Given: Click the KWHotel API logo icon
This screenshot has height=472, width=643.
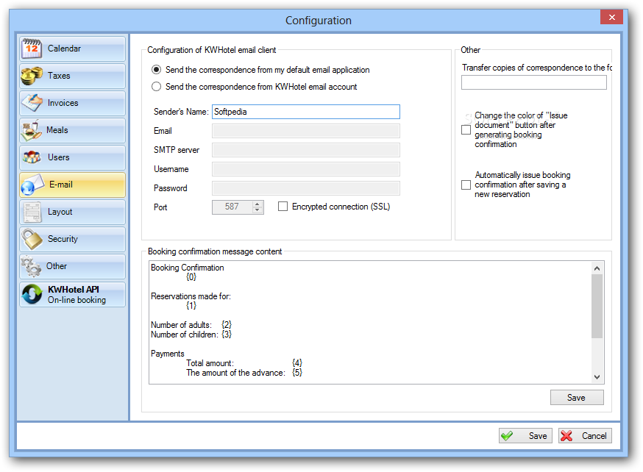Looking at the screenshot, I should coord(32,294).
